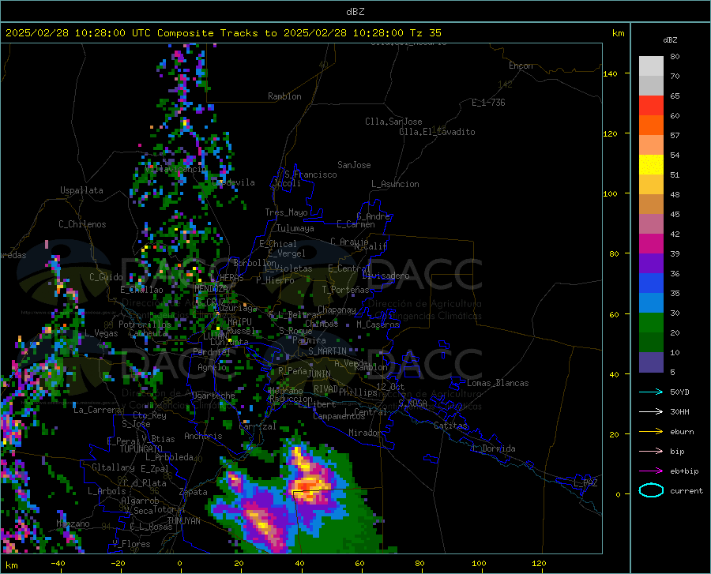This screenshot has height=574, width=711.
Task: Click the Potrerillos place label
Action: [145, 325]
